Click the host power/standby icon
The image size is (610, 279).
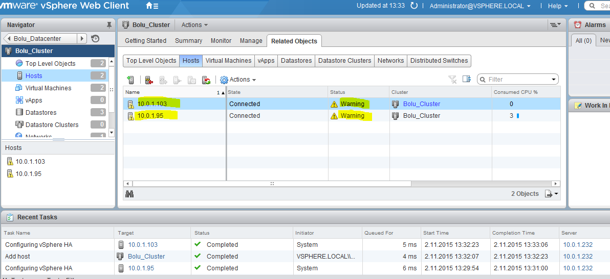click(192, 80)
